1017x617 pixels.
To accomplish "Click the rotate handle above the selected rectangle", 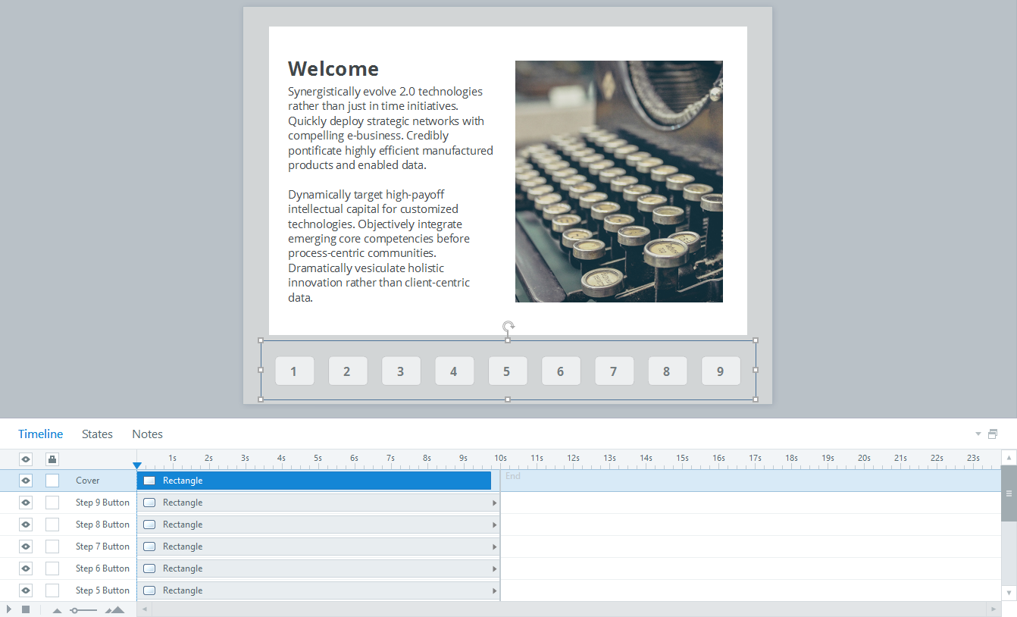I will tap(509, 327).
